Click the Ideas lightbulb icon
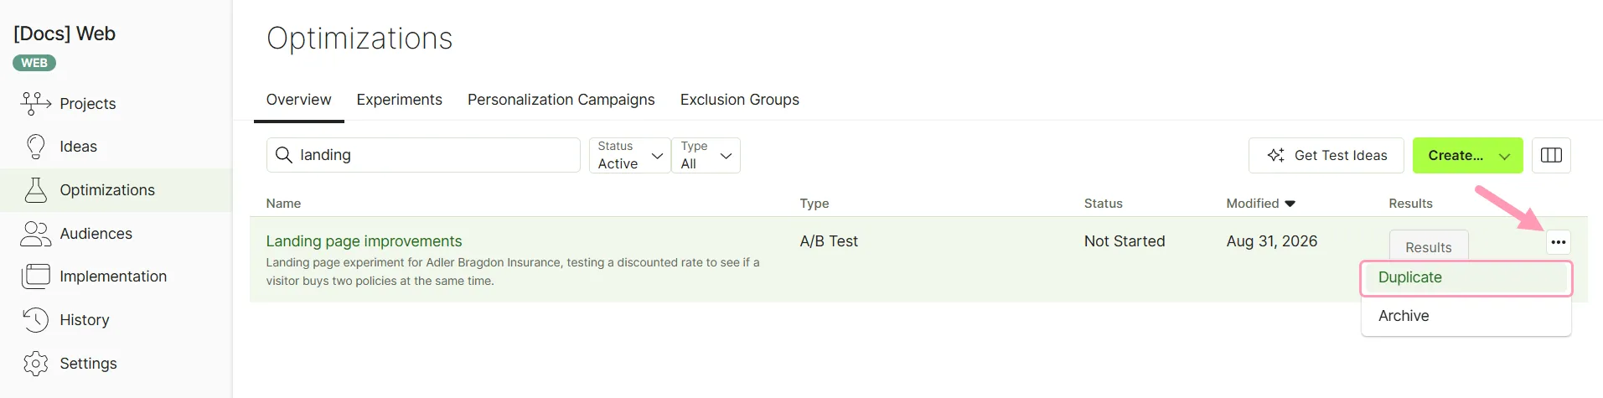The width and height of the screenshot is (1603, 398). click(35, 147)
